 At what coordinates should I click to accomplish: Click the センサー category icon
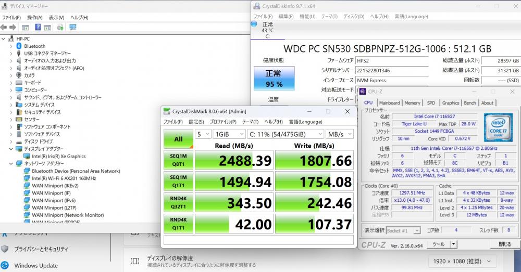click(19, 119)
